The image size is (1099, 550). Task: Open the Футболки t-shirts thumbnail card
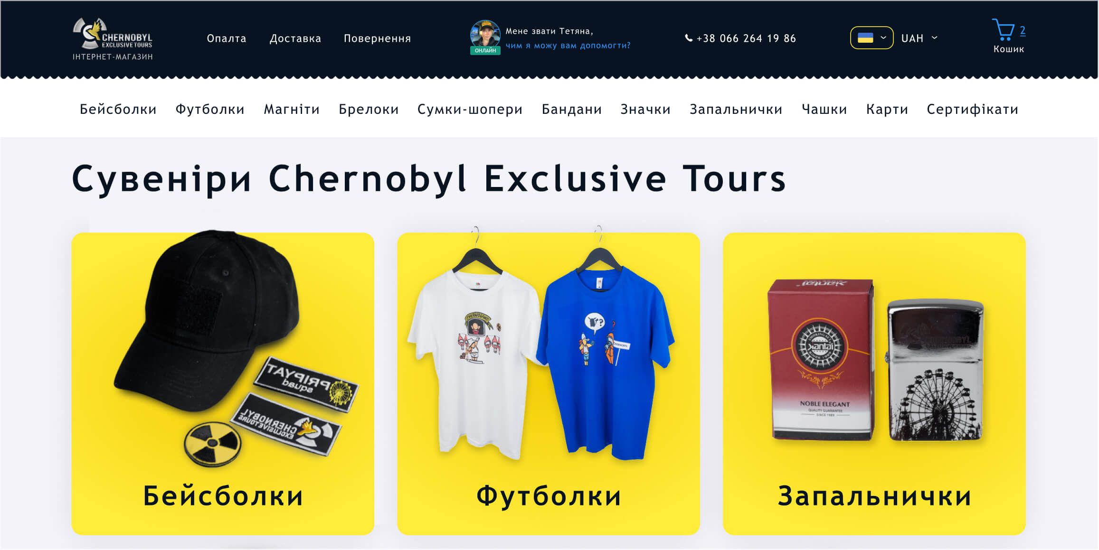click(549, 383)
